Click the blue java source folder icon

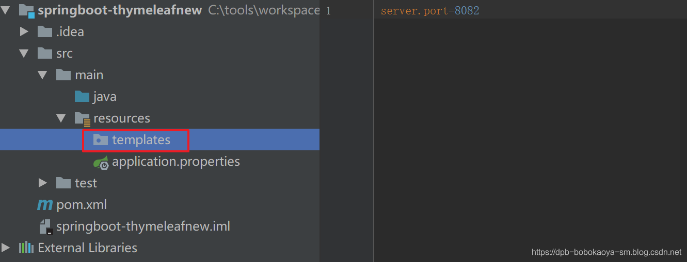(x=82, y=97)
